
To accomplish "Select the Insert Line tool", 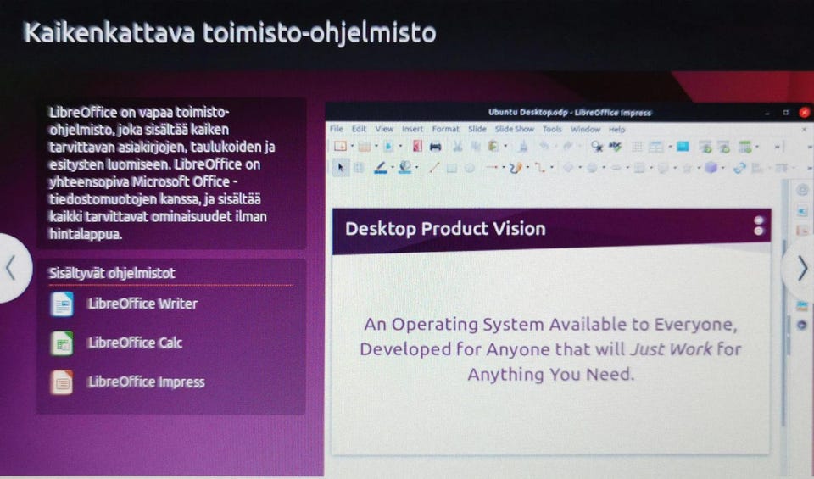I will (x=434, y=168).
